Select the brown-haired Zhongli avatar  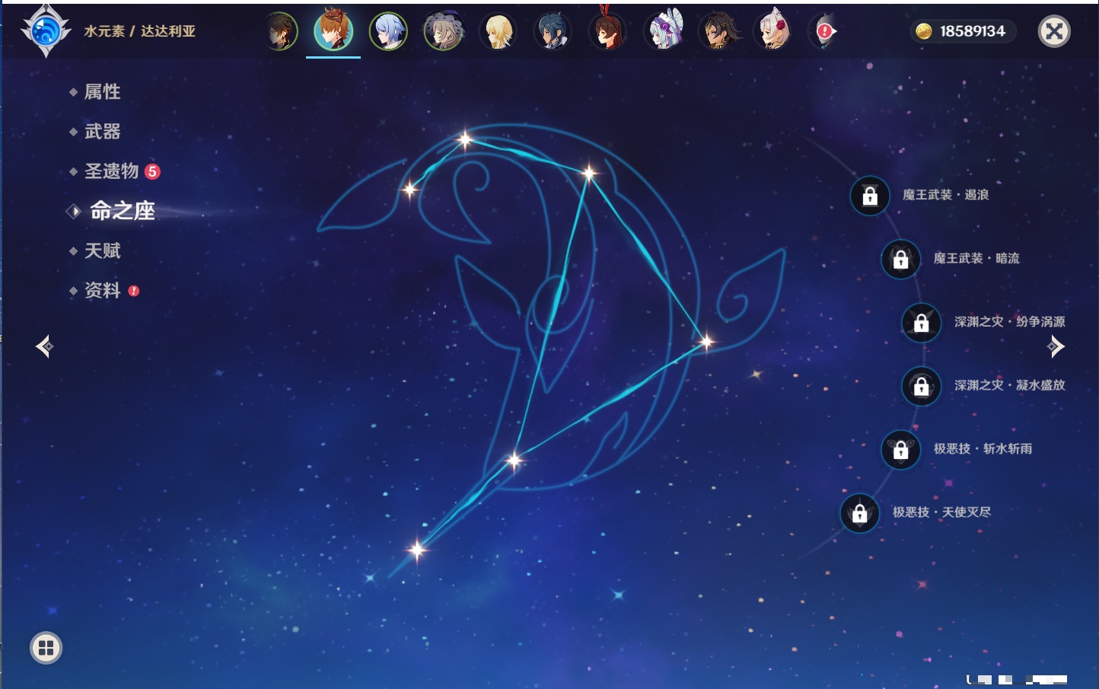coord(280,32)
